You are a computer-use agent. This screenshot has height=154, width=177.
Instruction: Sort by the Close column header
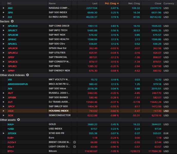[x=158, y=4]
